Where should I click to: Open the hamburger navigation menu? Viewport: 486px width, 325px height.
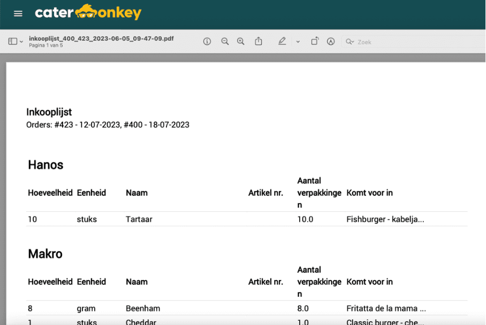(x=18, y=13)
